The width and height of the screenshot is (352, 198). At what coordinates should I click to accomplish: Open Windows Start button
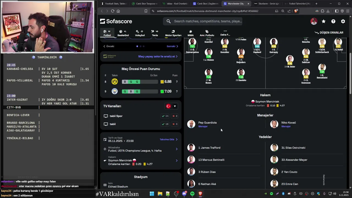click(x=152, y=194)
